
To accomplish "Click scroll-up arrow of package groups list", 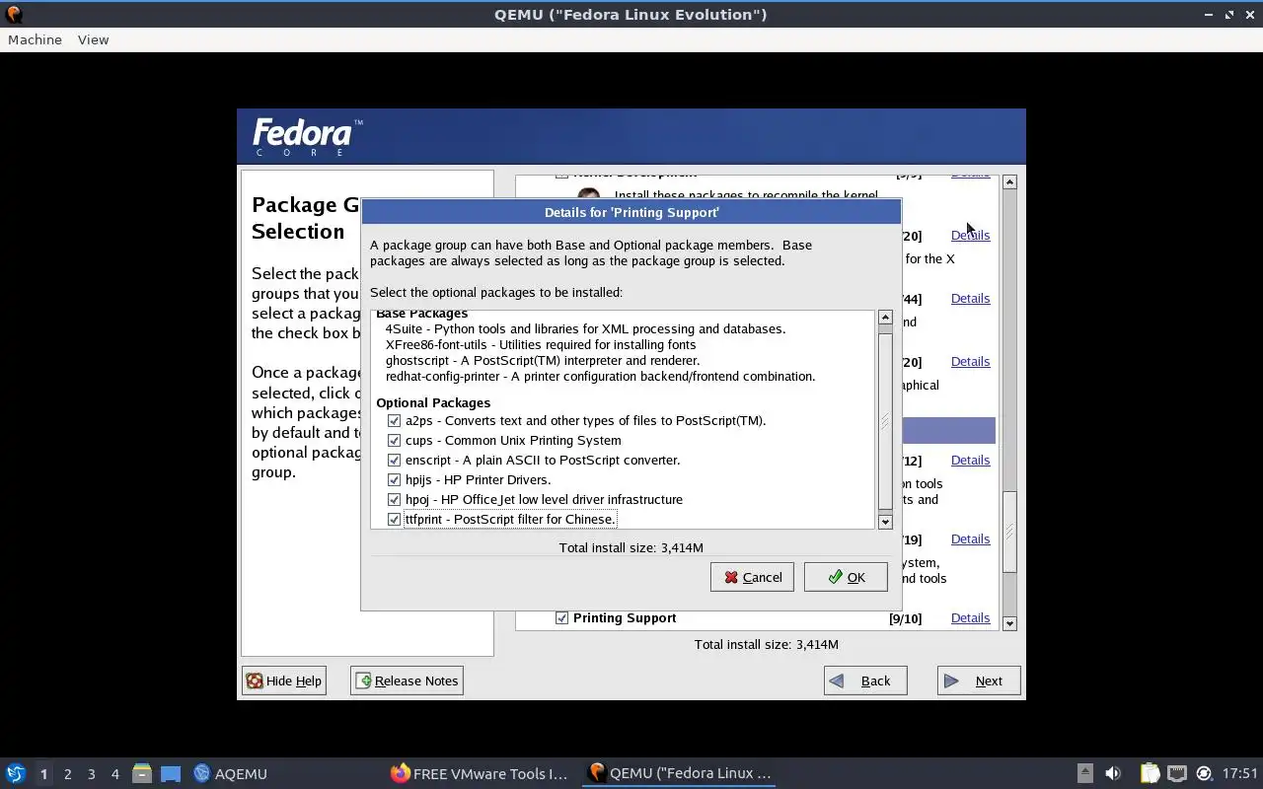I will (1009, 182).
